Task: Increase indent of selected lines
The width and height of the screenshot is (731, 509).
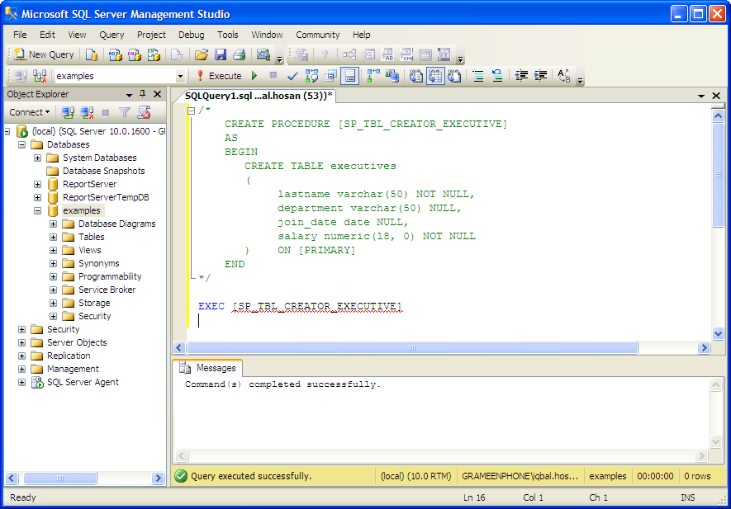Action: point(540,75)
